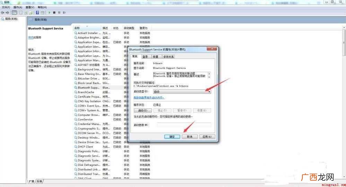
Task: Click gear icon beside BitLocker Drive service
Action: pyautogui.click(x=76, y=79)
